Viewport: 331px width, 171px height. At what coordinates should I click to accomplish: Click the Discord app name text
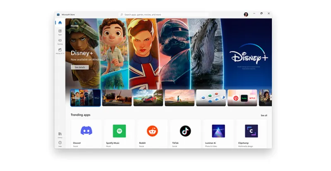pyautogui.click(x=77, y=143)
